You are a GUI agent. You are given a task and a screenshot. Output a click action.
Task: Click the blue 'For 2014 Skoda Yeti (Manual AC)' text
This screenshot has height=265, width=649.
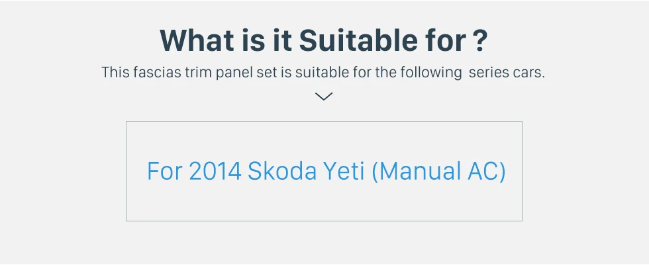pos(326,171)
